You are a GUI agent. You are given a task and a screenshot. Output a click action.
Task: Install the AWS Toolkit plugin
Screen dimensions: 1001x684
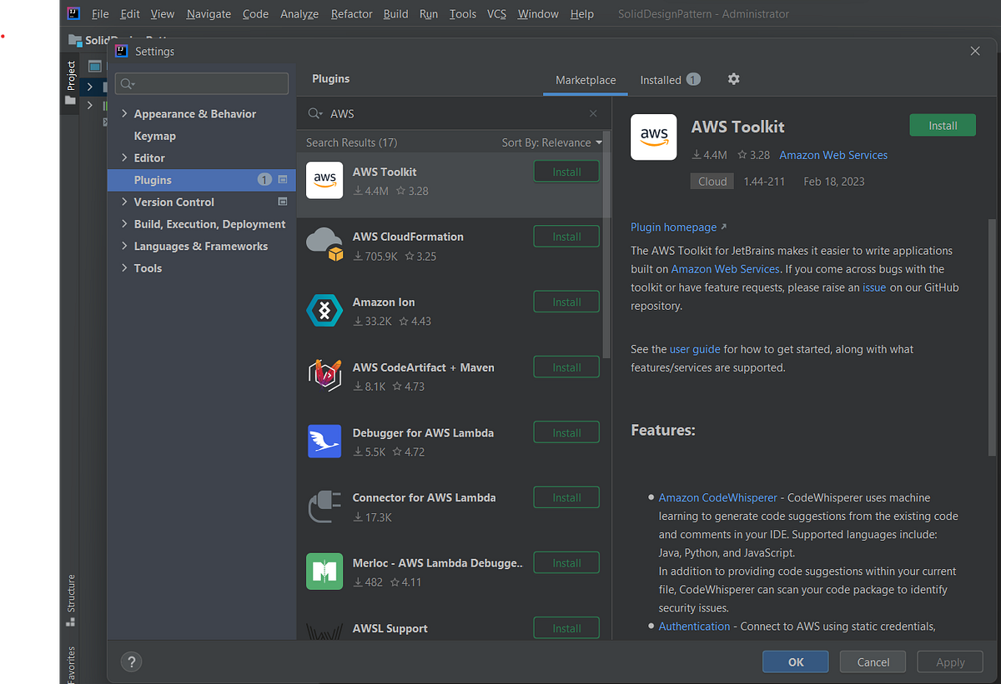pos(942,125)
